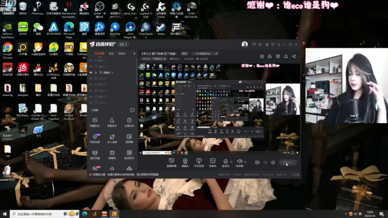Click the 修改 edit title button
The image size is (388, 218).
click(x=185, y=53)
